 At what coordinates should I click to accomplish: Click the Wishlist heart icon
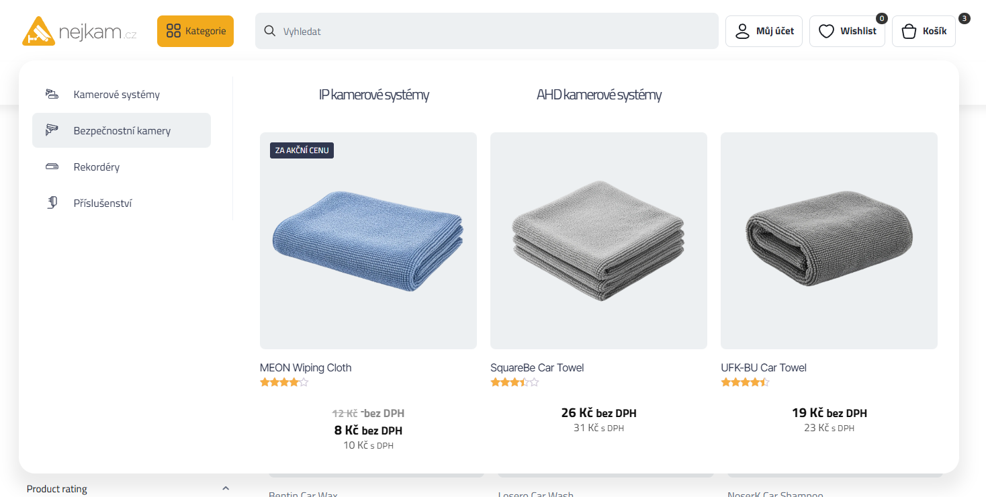[x=826, y=31]
